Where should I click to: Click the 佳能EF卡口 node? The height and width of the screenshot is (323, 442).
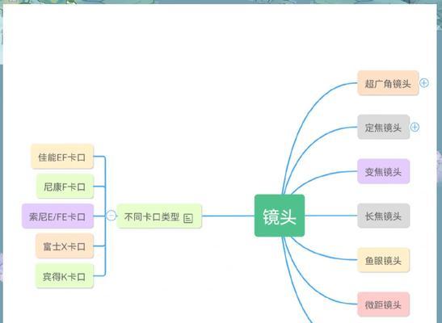click(62, 157)
